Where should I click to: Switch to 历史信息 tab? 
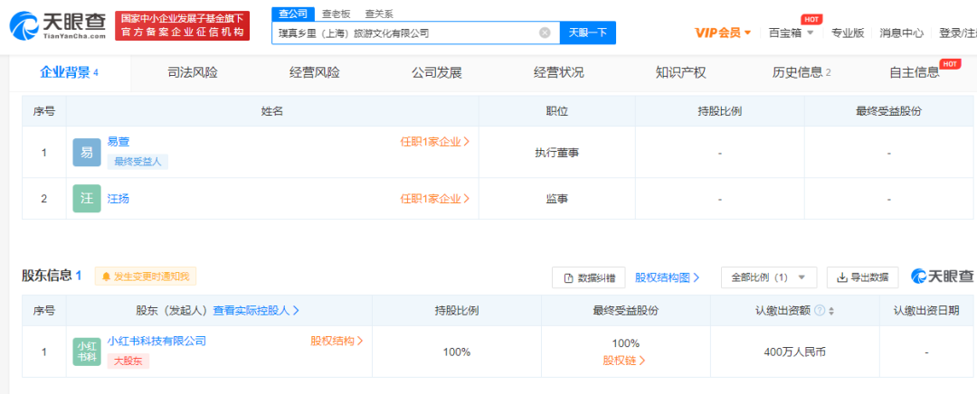click(x=802, y=73)
